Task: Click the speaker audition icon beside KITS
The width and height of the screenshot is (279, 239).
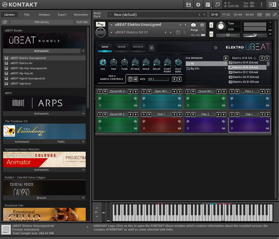Action: coord(136,79)
